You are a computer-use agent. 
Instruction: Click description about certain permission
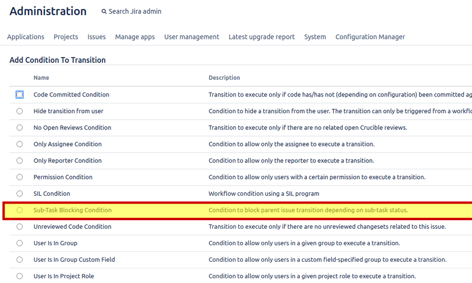[317, 177]
